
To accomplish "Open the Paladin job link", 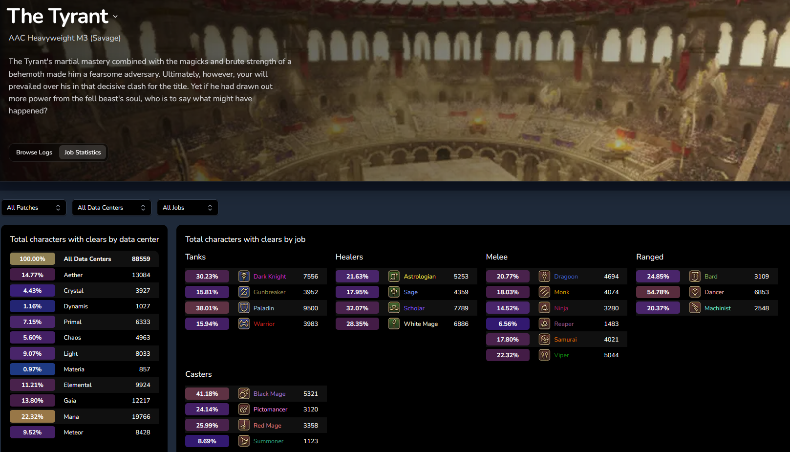I will [264, 308].
